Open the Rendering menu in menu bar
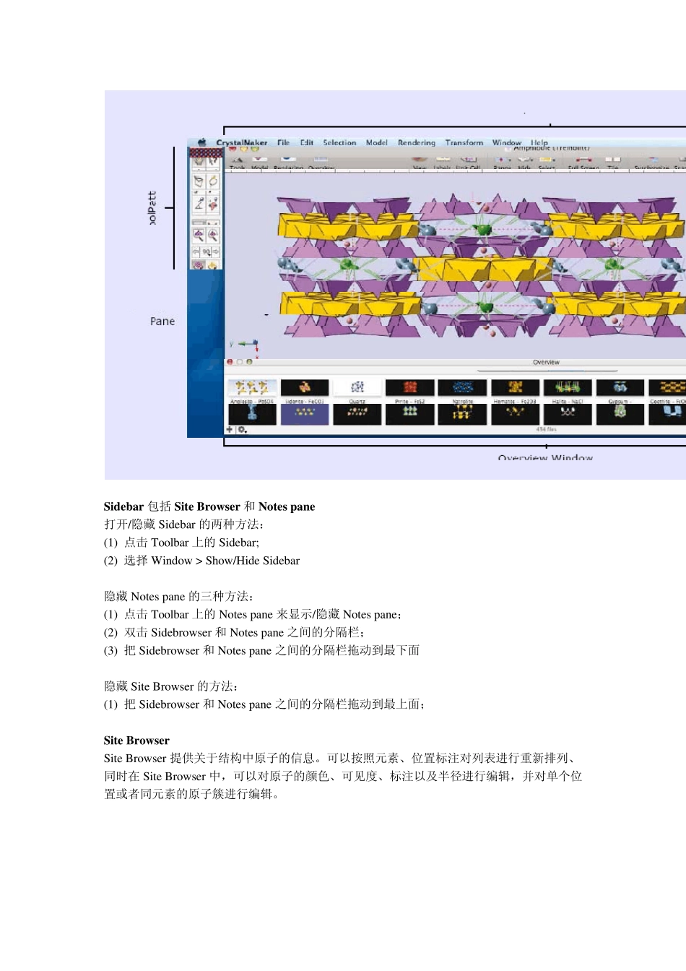This screenshot has width=686, height=971. click(x=417, y=142)
